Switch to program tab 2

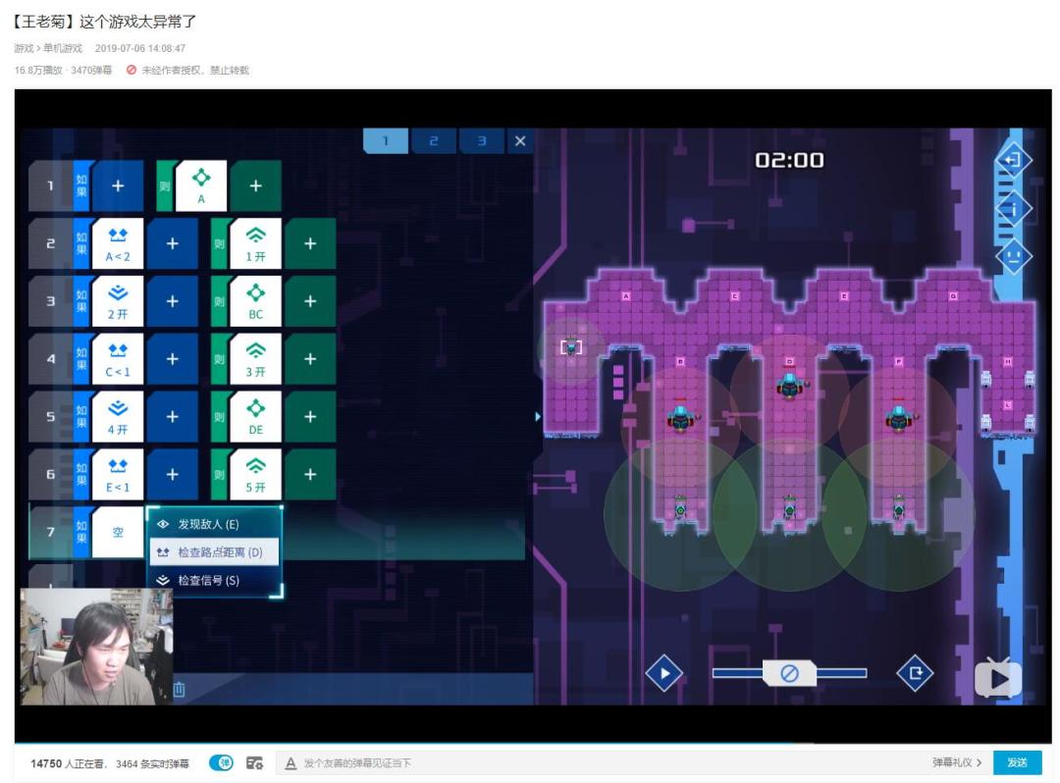(x=434, y=141)
